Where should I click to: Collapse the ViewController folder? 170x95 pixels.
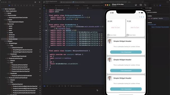pos(5,15)
